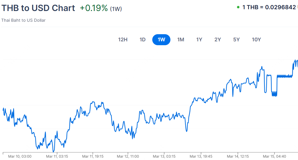Choose the 2Y time range

click(218, 40)
